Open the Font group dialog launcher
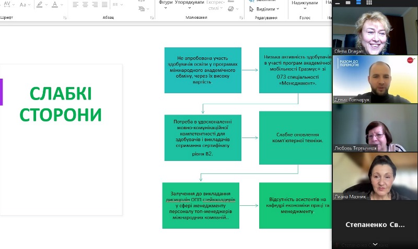The height and width of the screenshot is (249, 418). coord(65,18)
